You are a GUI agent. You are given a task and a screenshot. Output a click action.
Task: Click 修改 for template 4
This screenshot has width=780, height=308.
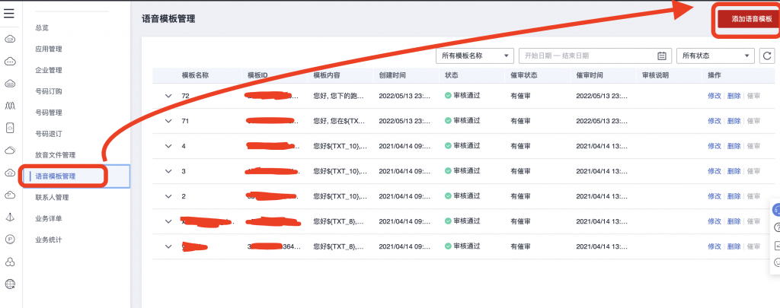(714, 146)
